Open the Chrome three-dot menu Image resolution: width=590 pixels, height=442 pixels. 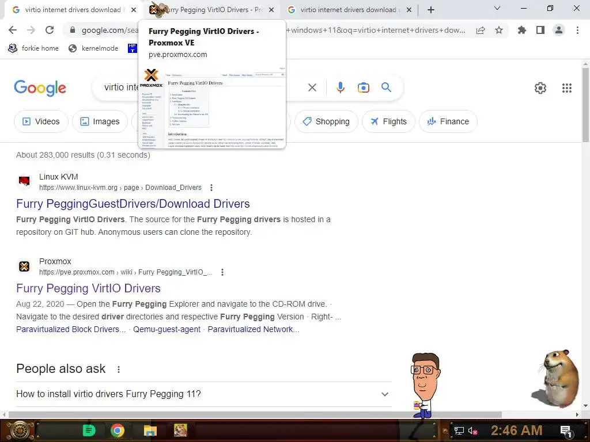click(x=577, y=30)
